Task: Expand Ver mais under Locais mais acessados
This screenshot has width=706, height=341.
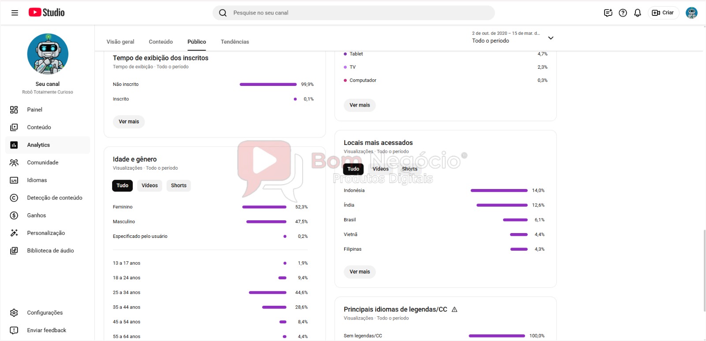Action: pos(360,272)
